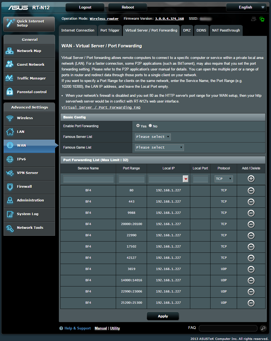Switch to the DDNS tab
Viewport: 271px width, 341px height.
tap(201, 30)
